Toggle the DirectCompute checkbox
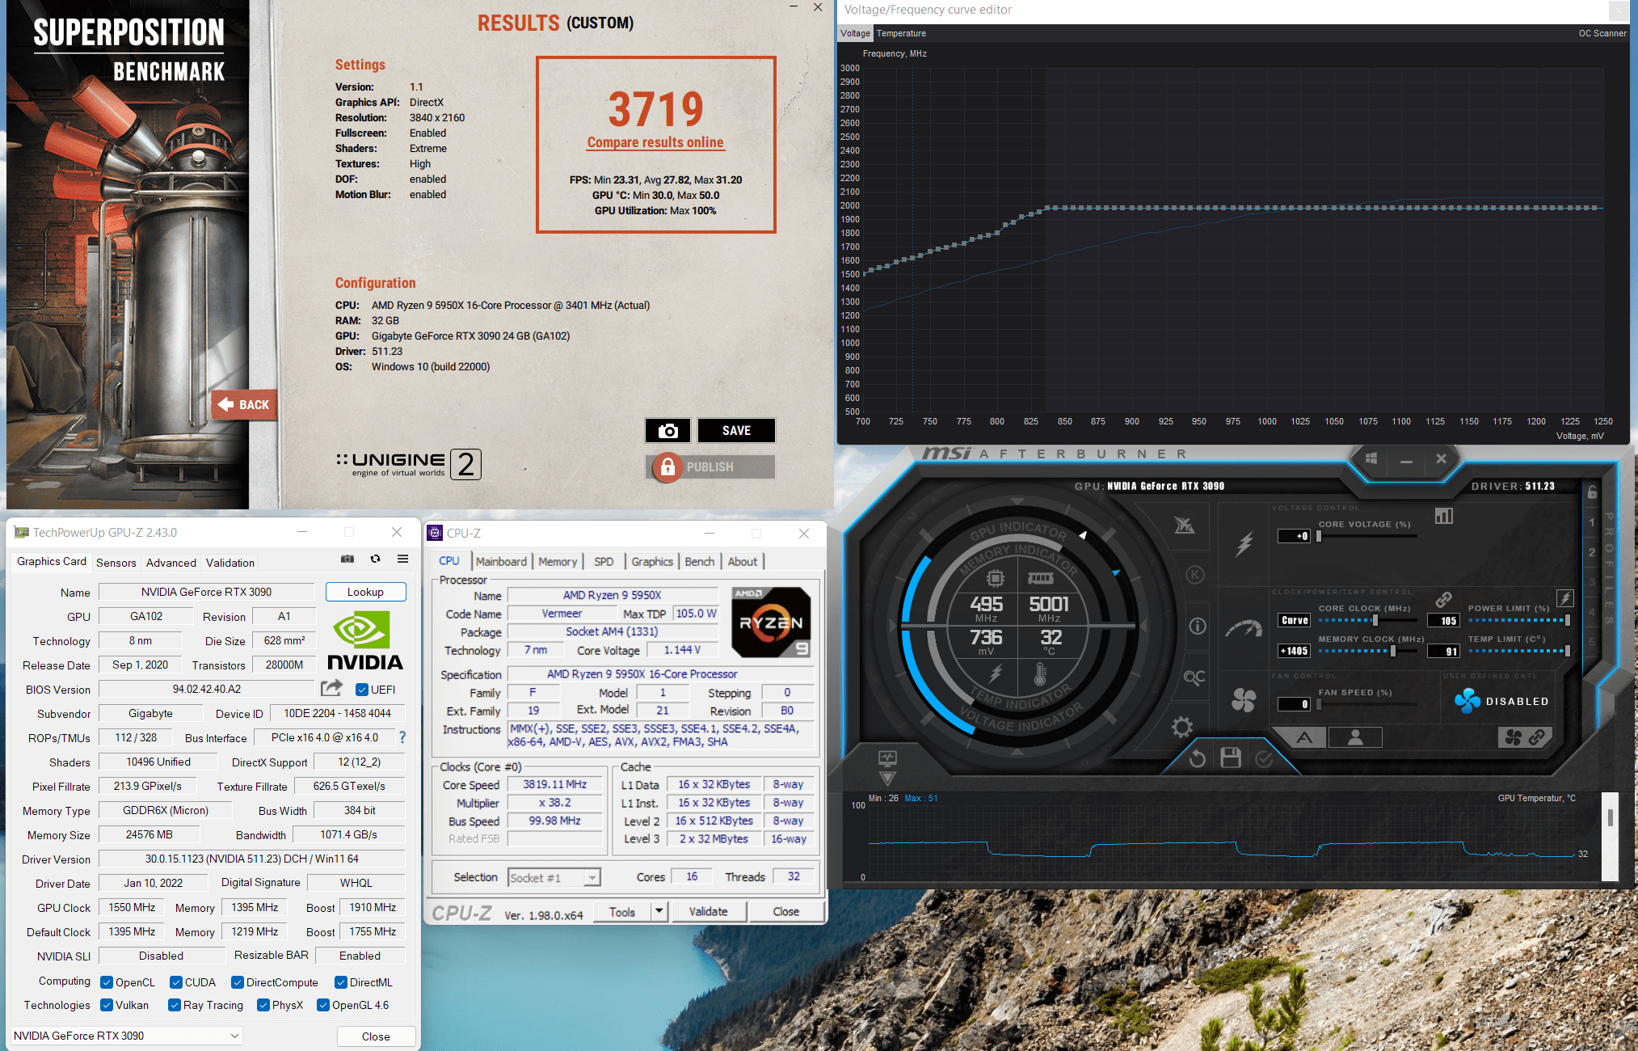The image size is (1638, 1051). [x=238, y=982]
